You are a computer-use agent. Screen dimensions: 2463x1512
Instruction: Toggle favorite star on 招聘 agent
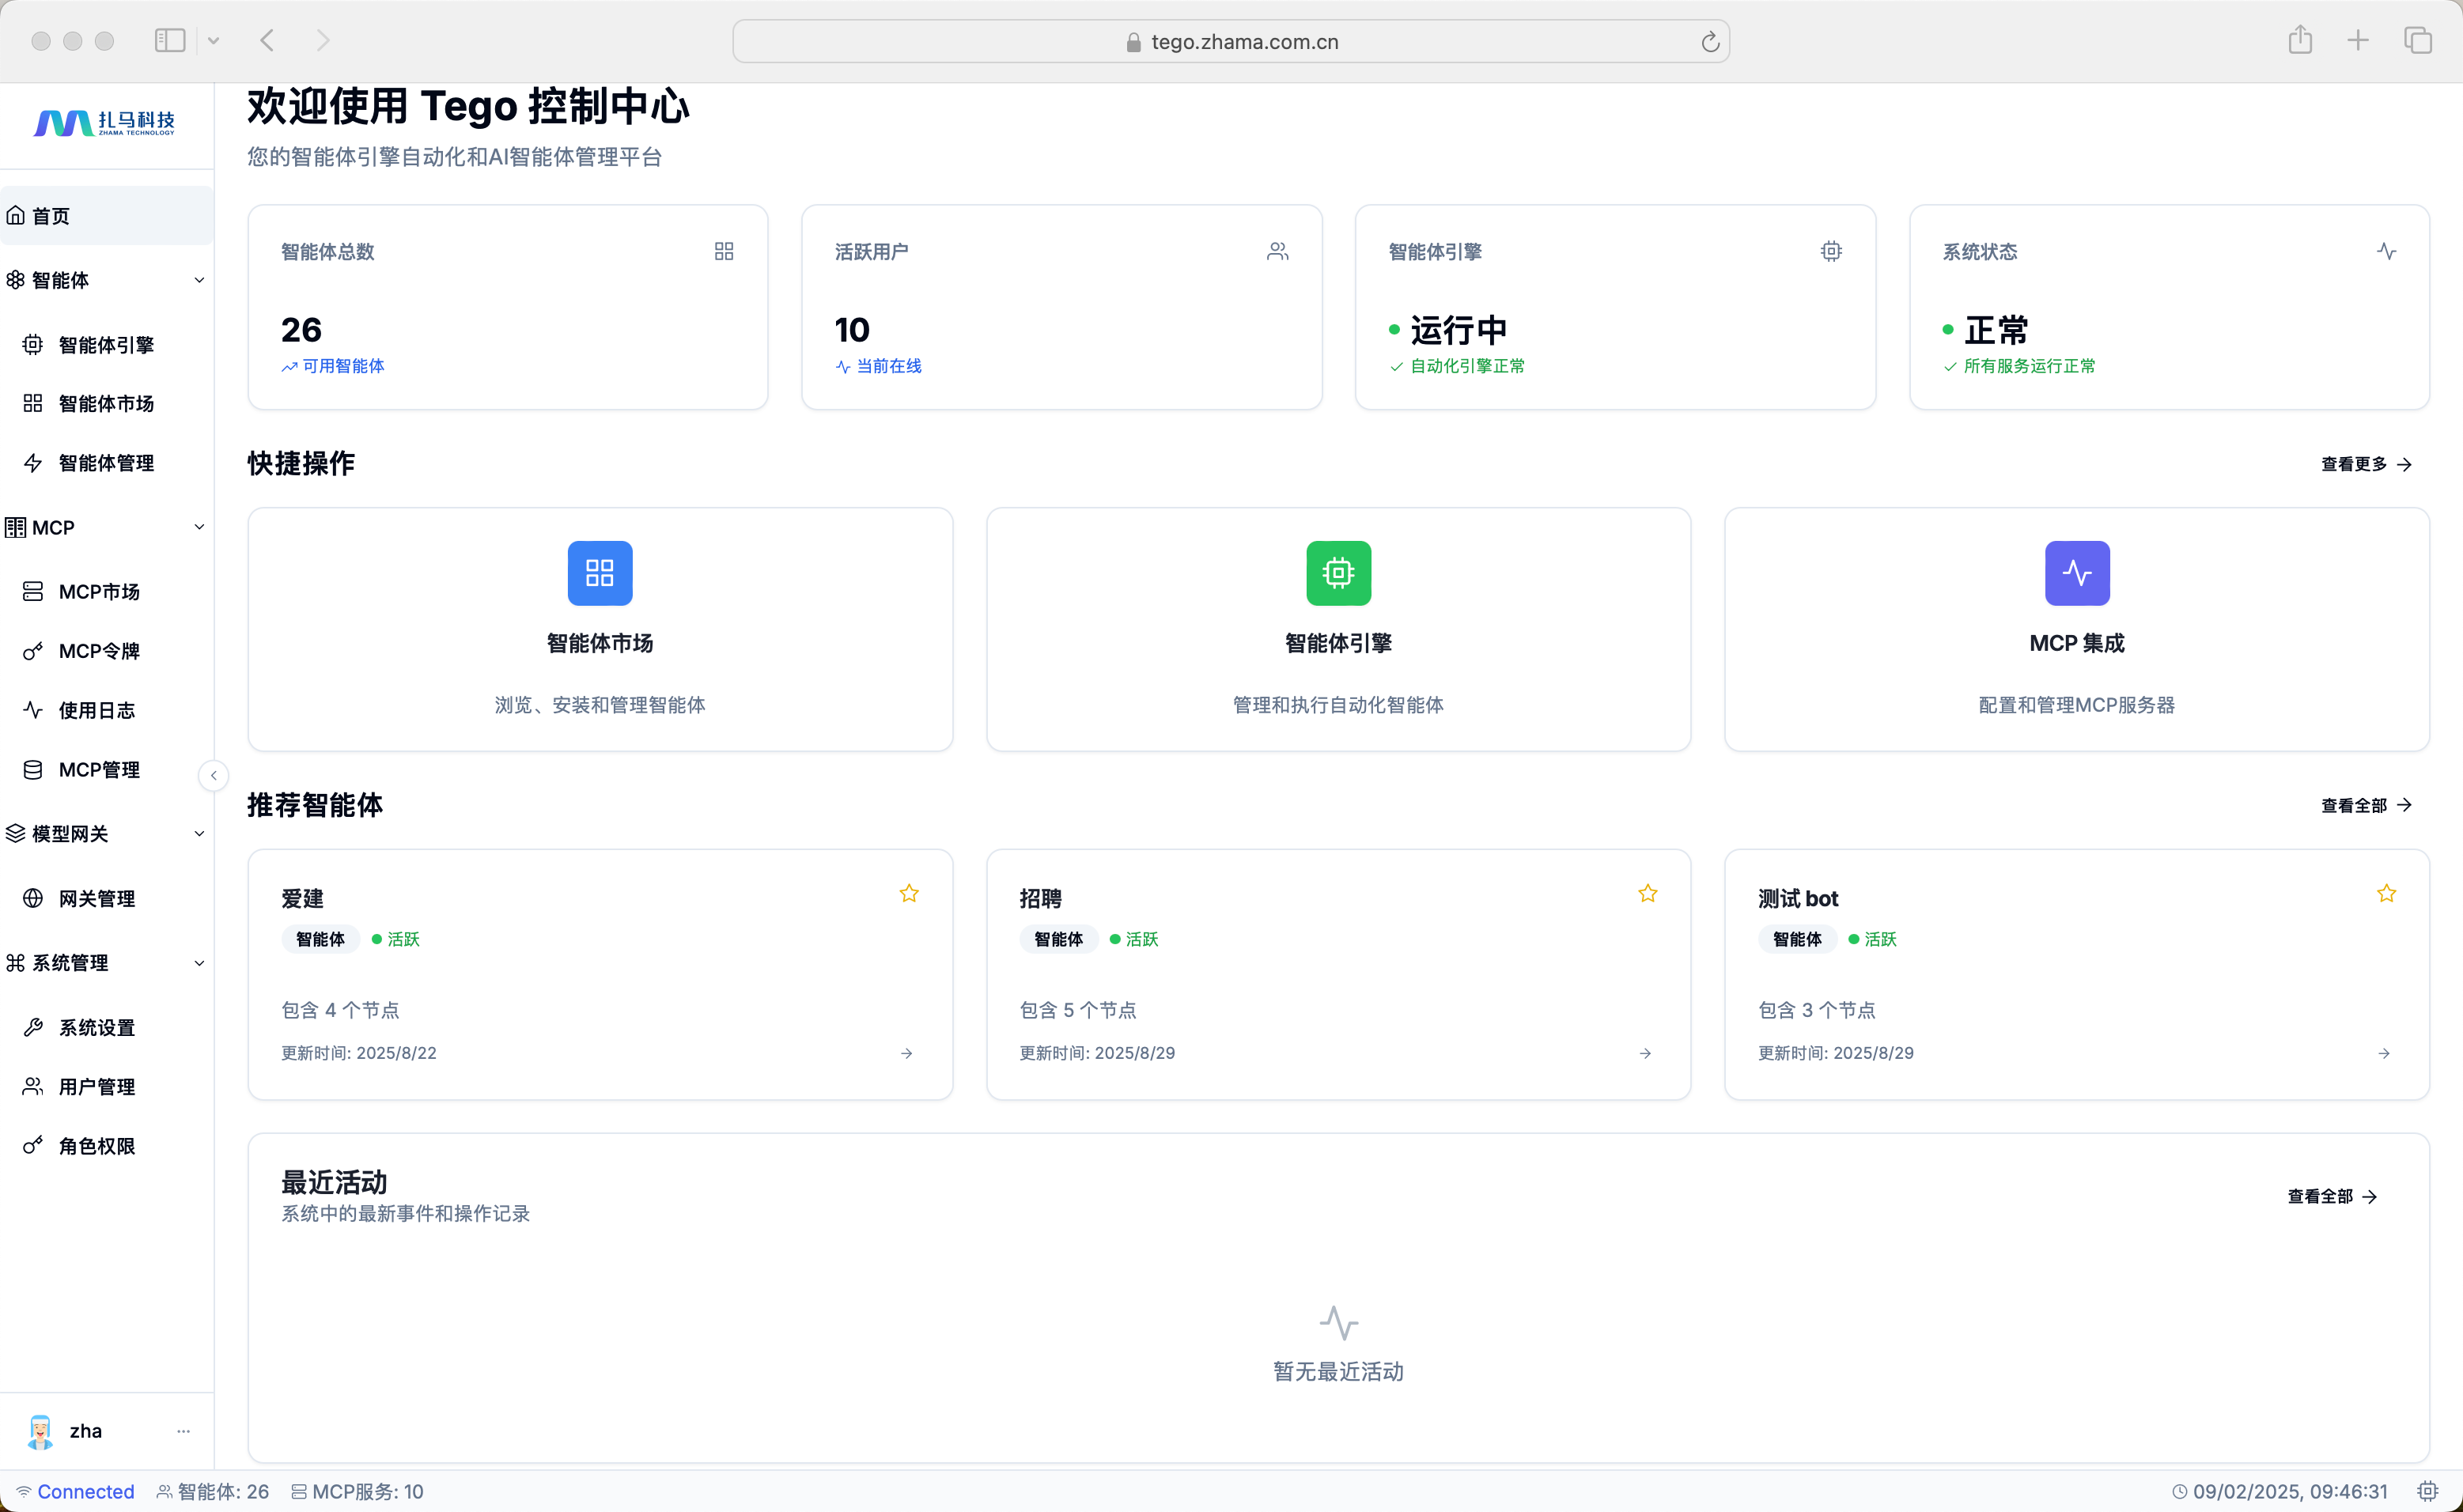[x=1647, y=894]
